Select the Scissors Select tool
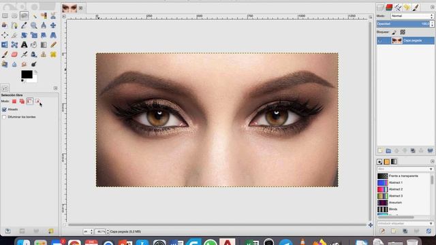Viewport: 436px width, 245px height. point(53,16)
